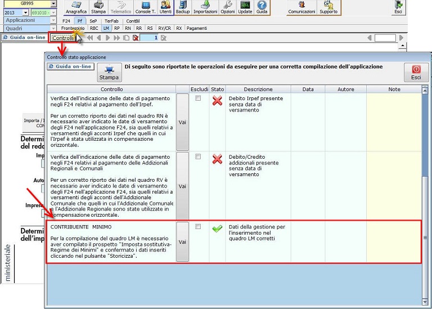
Task: Click Vai for the Addizionali Regionali check
Action: 182,186
